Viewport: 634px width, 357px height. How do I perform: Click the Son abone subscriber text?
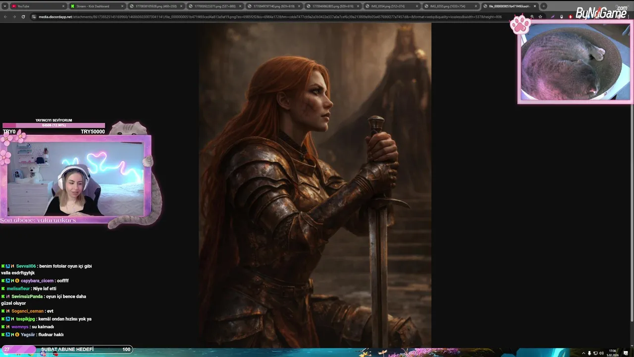point(39,220)
